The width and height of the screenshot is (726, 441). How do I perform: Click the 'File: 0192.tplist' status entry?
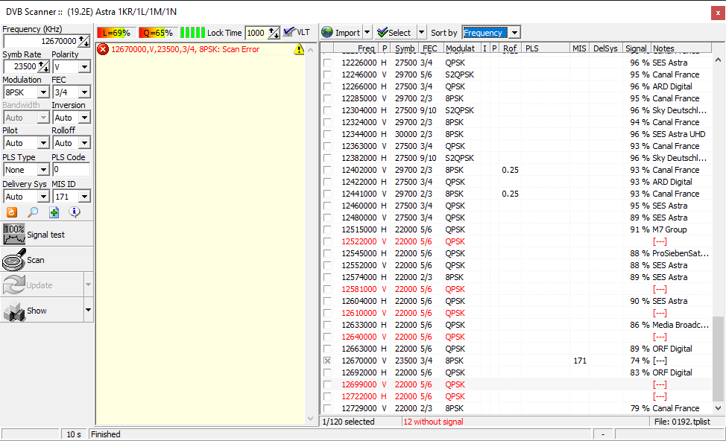coord(682,422)
